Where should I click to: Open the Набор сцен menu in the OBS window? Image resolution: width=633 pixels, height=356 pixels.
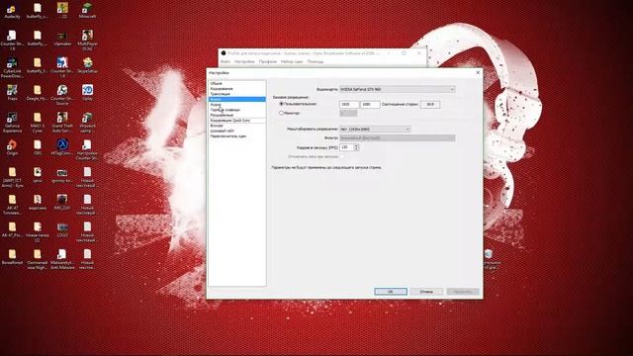pos(292,61)
